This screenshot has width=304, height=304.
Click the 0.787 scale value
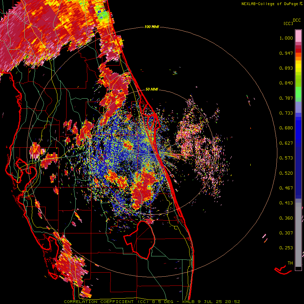(286, 98)
